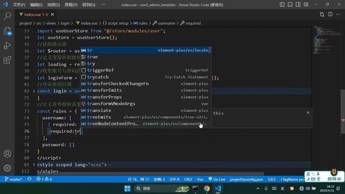Expand folded style block at line 81

[34, 164]
